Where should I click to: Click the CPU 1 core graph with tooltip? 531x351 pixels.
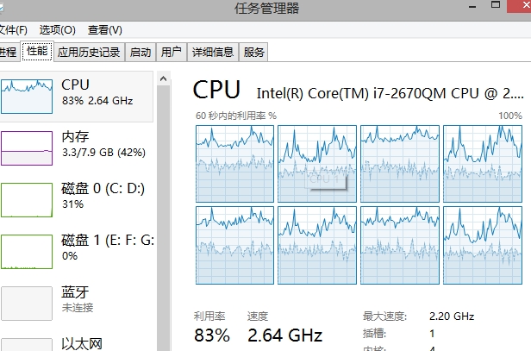click(x=317, y=164)
